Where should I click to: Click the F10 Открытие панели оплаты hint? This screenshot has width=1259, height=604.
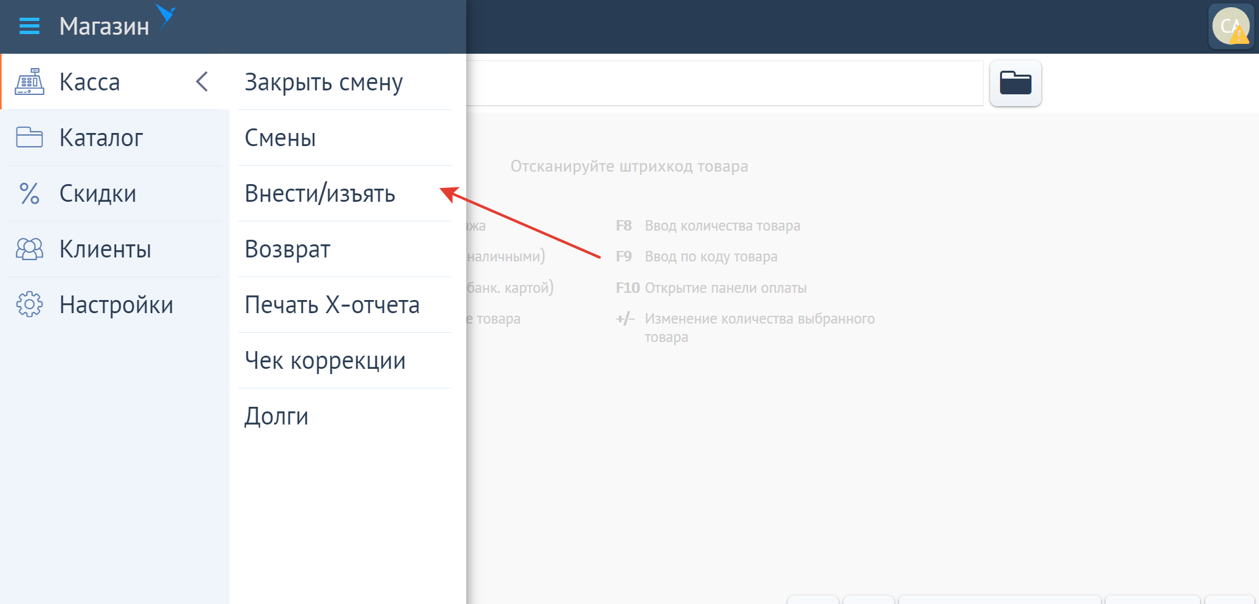tap(711, 288)
